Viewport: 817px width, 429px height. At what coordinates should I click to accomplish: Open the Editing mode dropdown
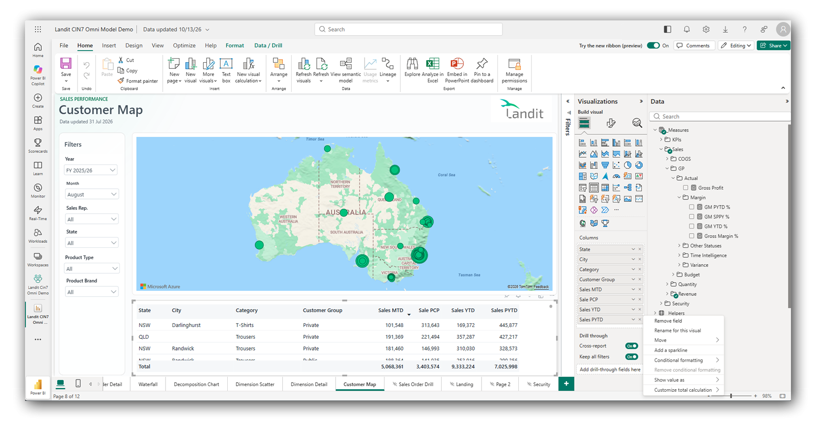point(736,45)
